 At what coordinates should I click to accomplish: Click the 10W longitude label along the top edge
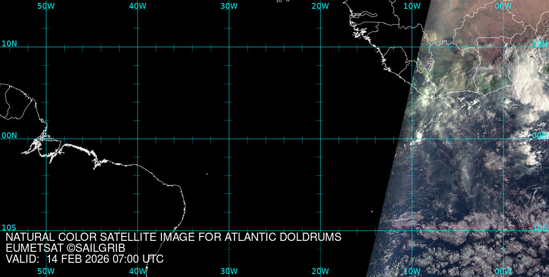click(412, 6)
